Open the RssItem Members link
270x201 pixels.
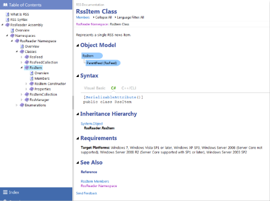pos(95,181)
